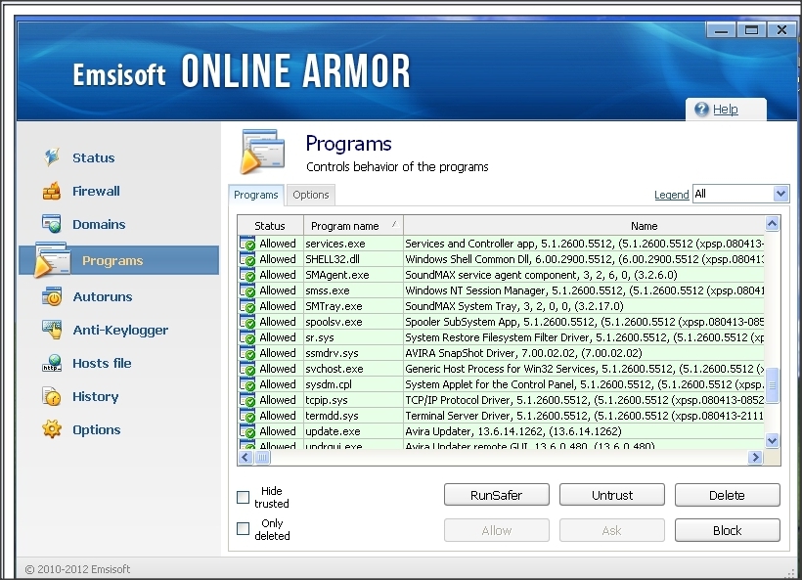Click the Programs sidebar icon
The width and height of the screenshot is (802, 580).
tap(52, 260)
